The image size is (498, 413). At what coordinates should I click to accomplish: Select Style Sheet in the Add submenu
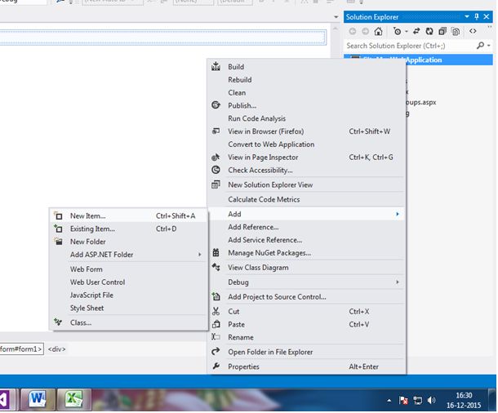pos(87,309)
